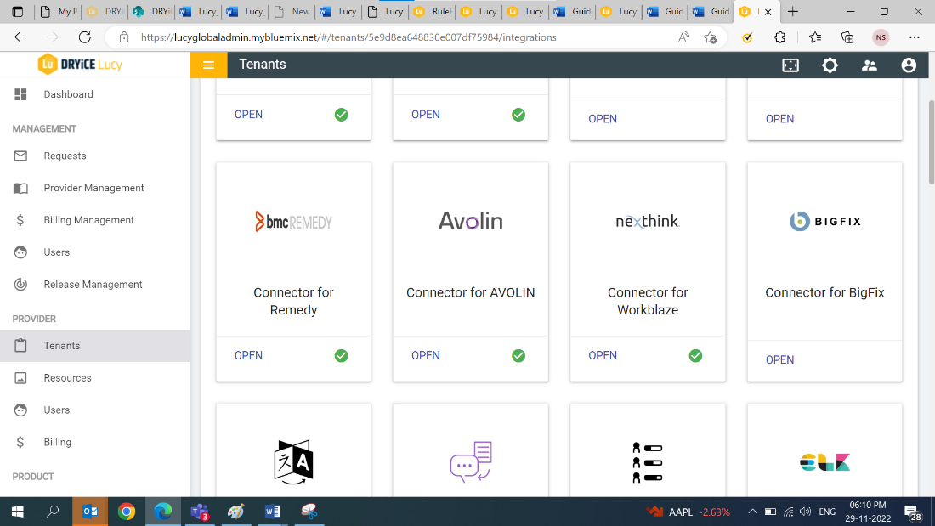Go back in browser
935x526 pixels.
(x=20, y=37)
